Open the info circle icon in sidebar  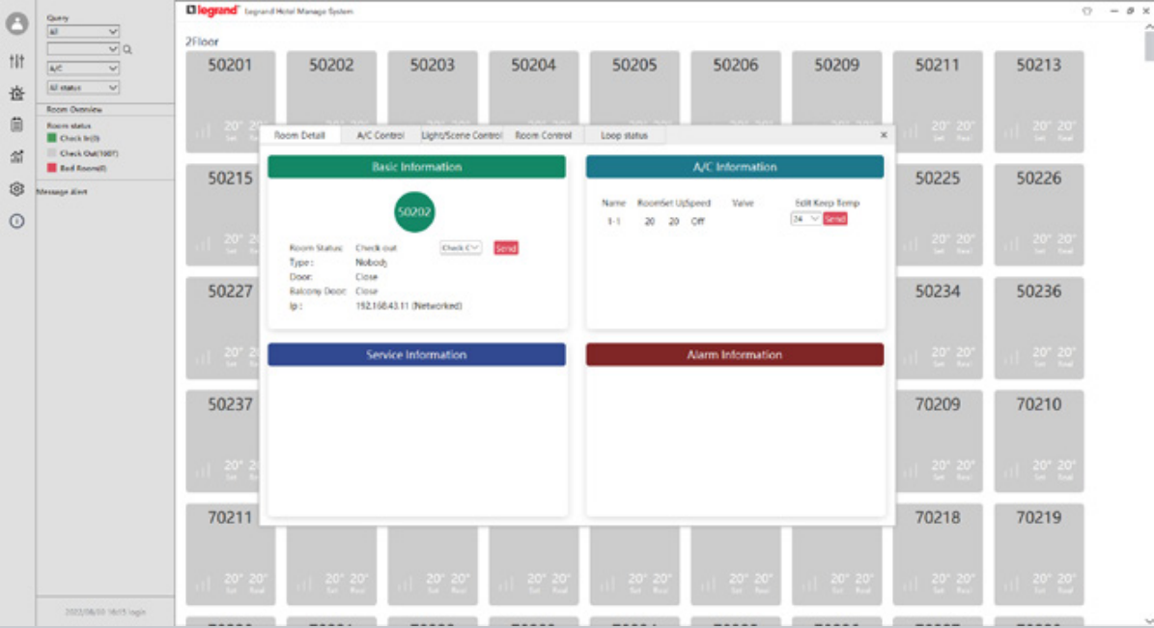coord(17,221)
